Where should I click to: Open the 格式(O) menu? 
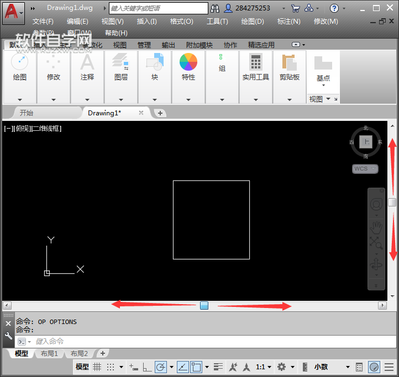click(181, 22)
